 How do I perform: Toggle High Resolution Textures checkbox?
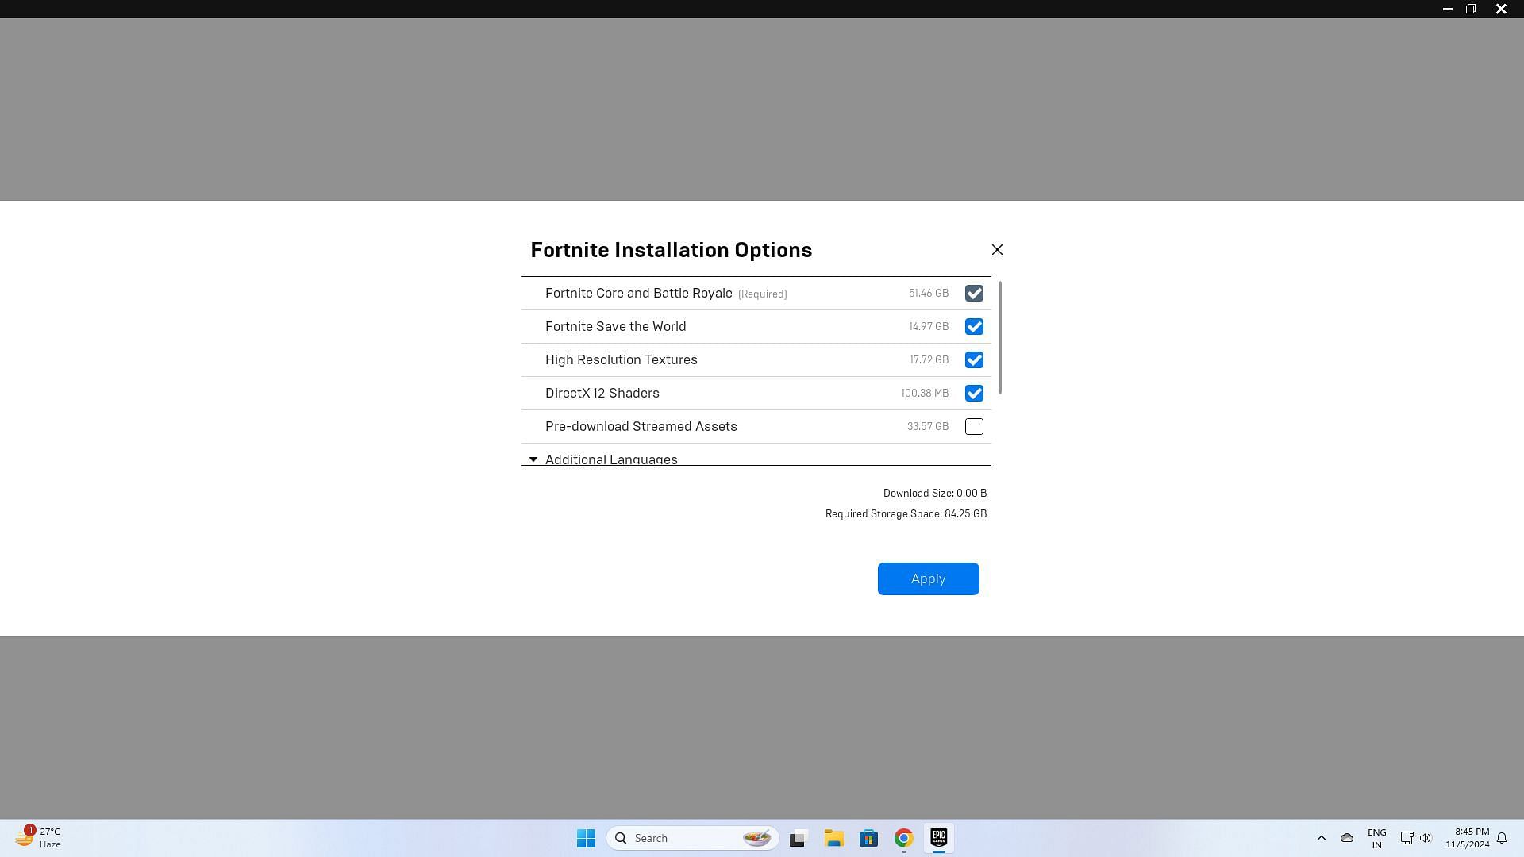coord(972,359)
